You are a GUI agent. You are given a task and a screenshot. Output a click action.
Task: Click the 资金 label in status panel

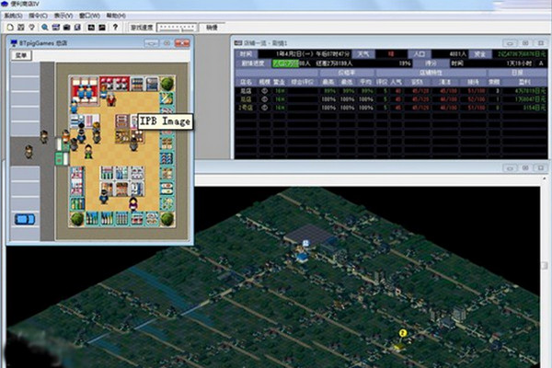[480, 54]
